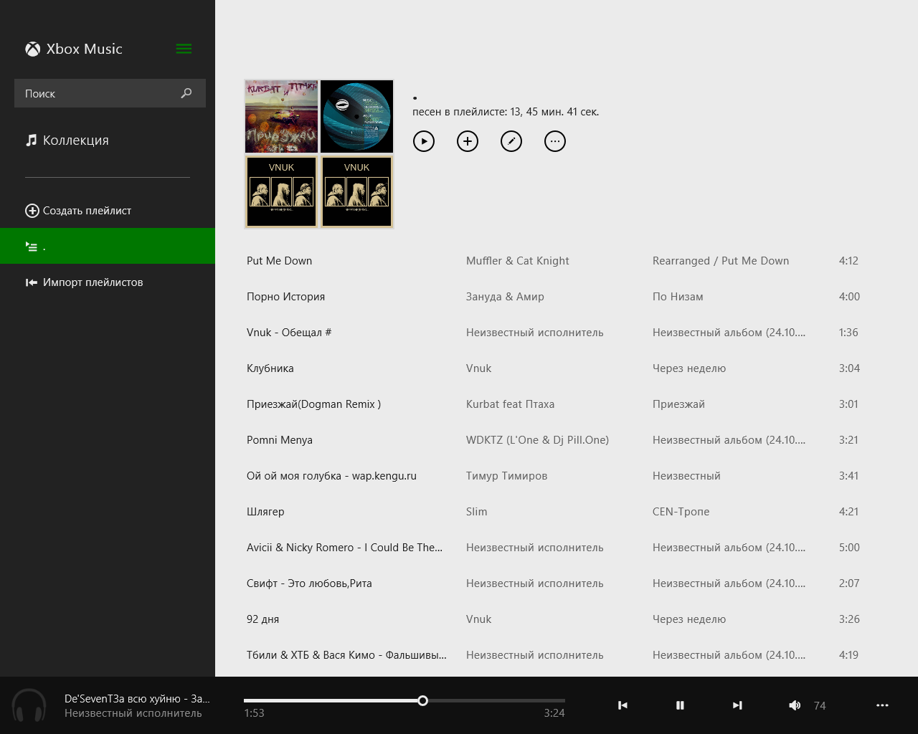Click the bottom-left VNUK album cover

281,192
